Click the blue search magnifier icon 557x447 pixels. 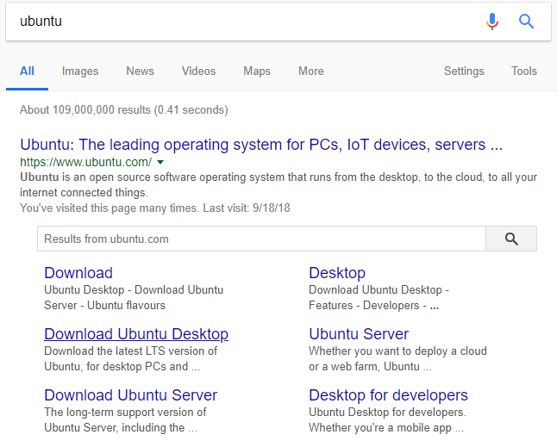click(526, 22)
